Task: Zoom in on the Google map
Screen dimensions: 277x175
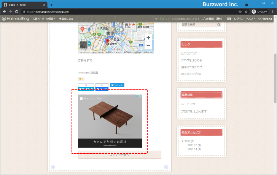Action: click(x=148, y=38)
